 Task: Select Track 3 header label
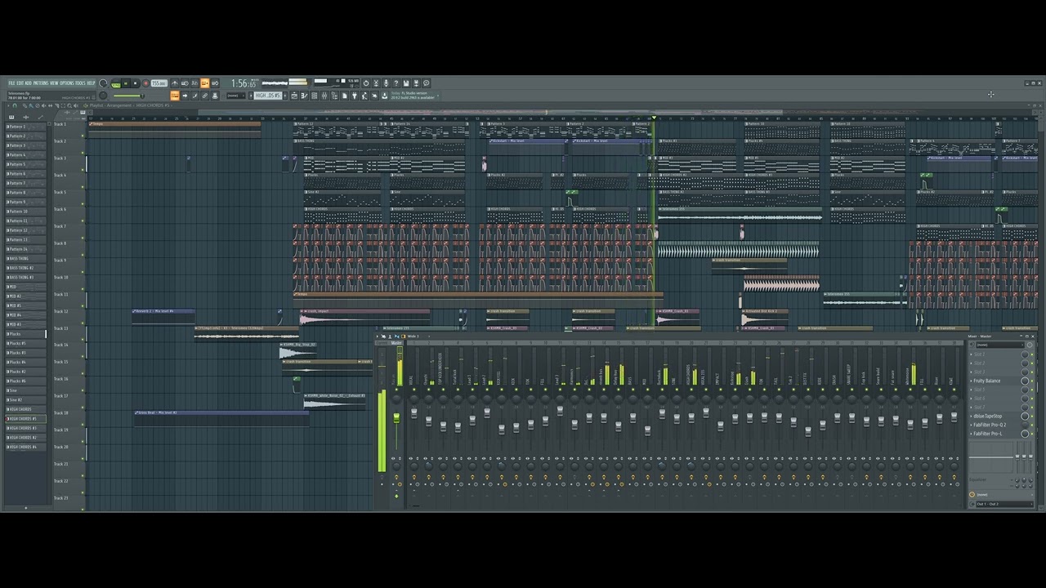60,158
